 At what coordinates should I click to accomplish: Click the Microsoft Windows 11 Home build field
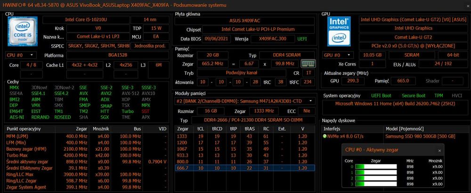(395, 106)
